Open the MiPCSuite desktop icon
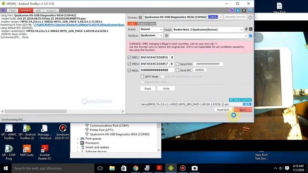This screenshot has width=308, height=173. point(27,150)
